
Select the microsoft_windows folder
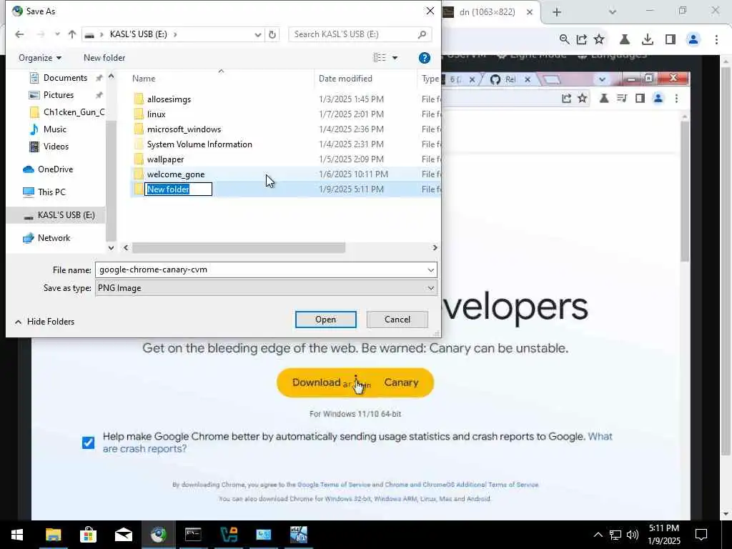tap(184, 129)
